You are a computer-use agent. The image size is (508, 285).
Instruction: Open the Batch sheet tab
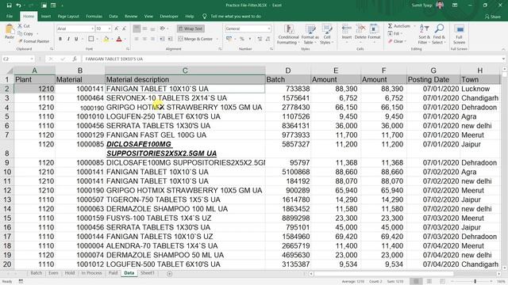(x=37, y=273)
